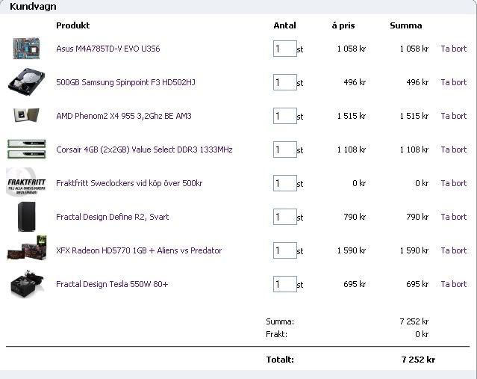The image size is (477, 379).
Task: Open the 500GB Samsung Spinpoint F3 link
Action: pyautogui.click(x=125, y=82)
